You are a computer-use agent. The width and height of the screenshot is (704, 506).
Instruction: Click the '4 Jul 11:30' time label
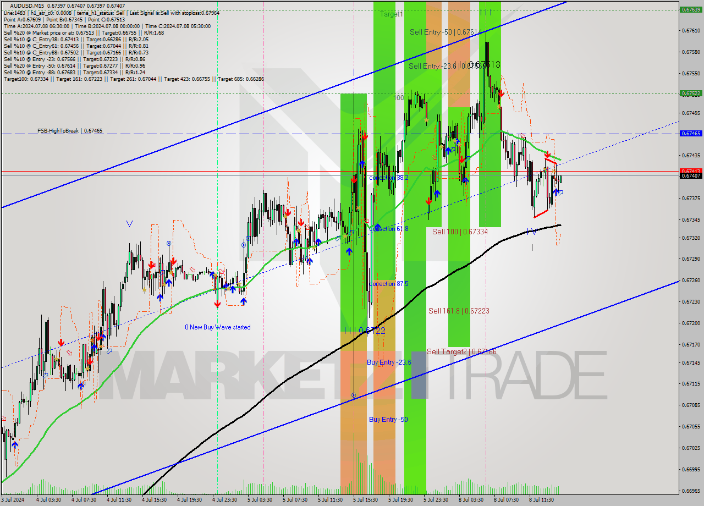point(119,500)
